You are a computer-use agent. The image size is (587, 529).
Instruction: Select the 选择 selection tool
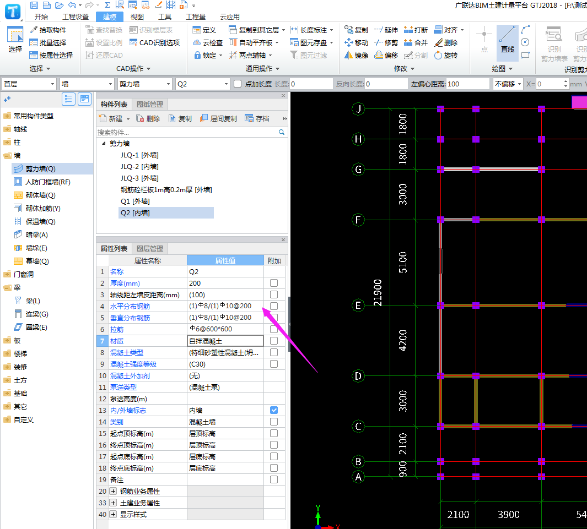pos(15,40)
